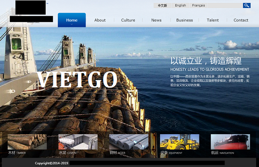Open the Home navigation tab
The height and width of the screenshot is (167, 259).
click(x=72, y=20)
